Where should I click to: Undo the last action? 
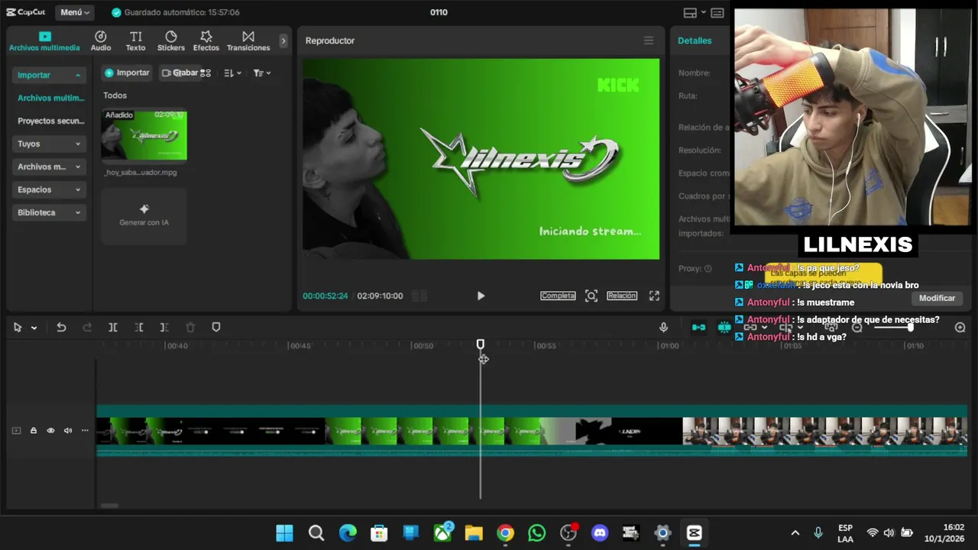pos(61,327)
